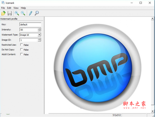
Task: Click the 512x512 size in the status bar
Action: 117,115
